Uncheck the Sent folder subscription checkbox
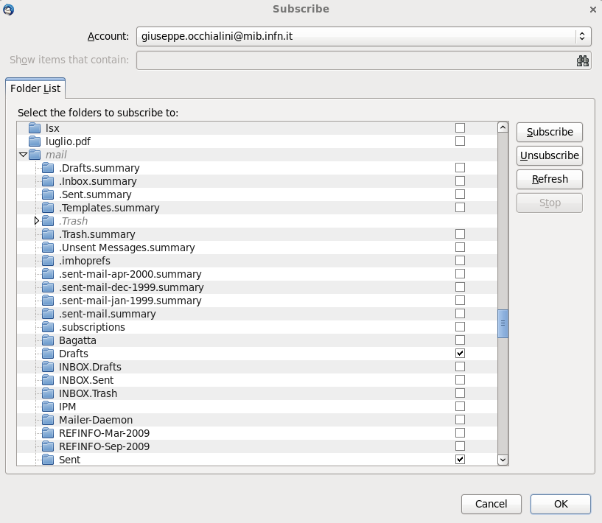The image size is (602, 523). (x=460, y=460)
